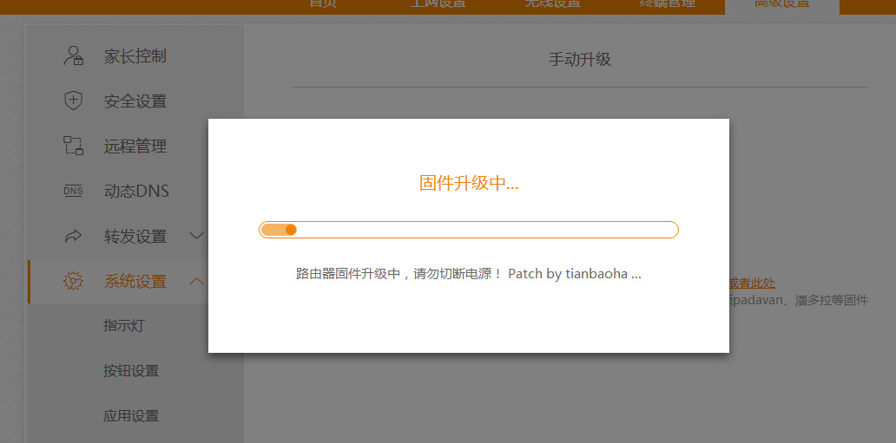Open 远程管理 in the sidebar

coord(135,147)
